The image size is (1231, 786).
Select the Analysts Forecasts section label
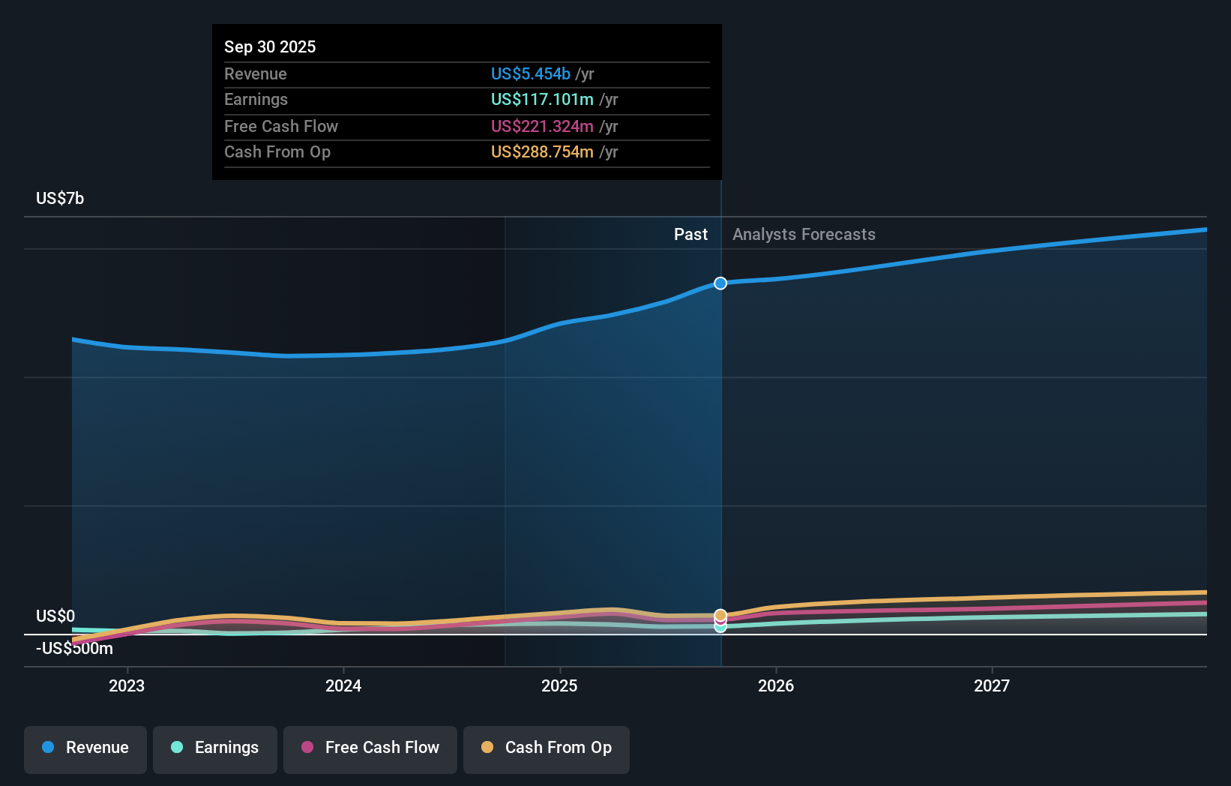click(804, 234)
